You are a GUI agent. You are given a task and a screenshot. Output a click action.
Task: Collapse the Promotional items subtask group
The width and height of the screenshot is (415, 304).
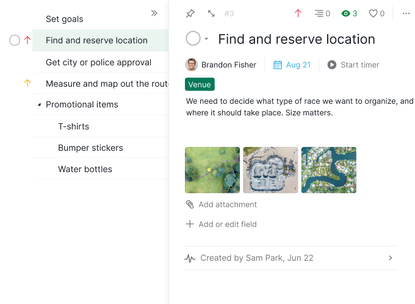(x=39, y=105)
